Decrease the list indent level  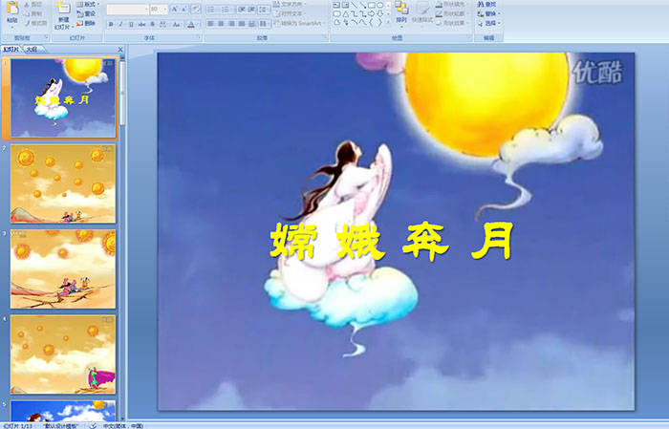242,10
